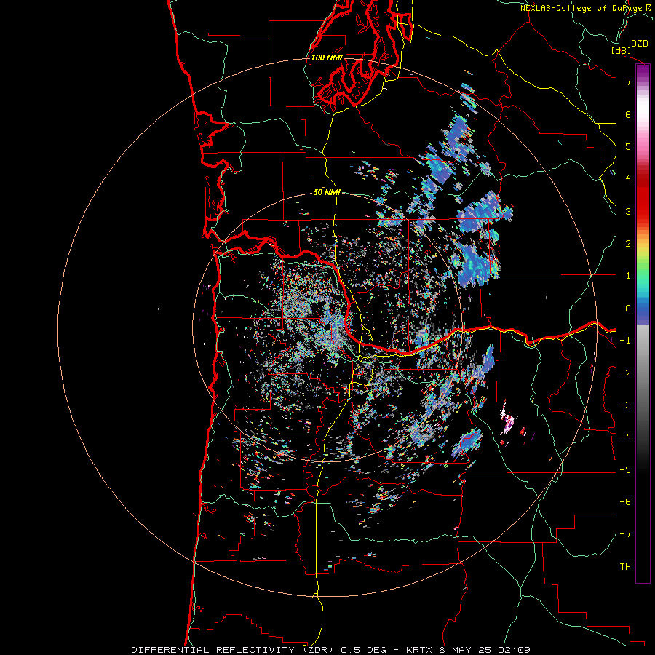
Task: Click the "-7" value on the color scale
Action: pyautogui.click(x=625, y=534)
